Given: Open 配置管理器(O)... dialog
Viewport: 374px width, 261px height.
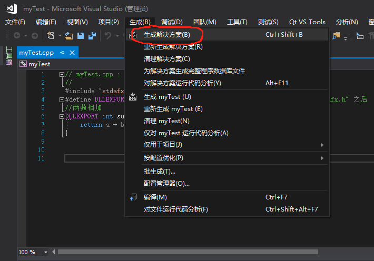Looking at the screenshot, I should point(227,184).
